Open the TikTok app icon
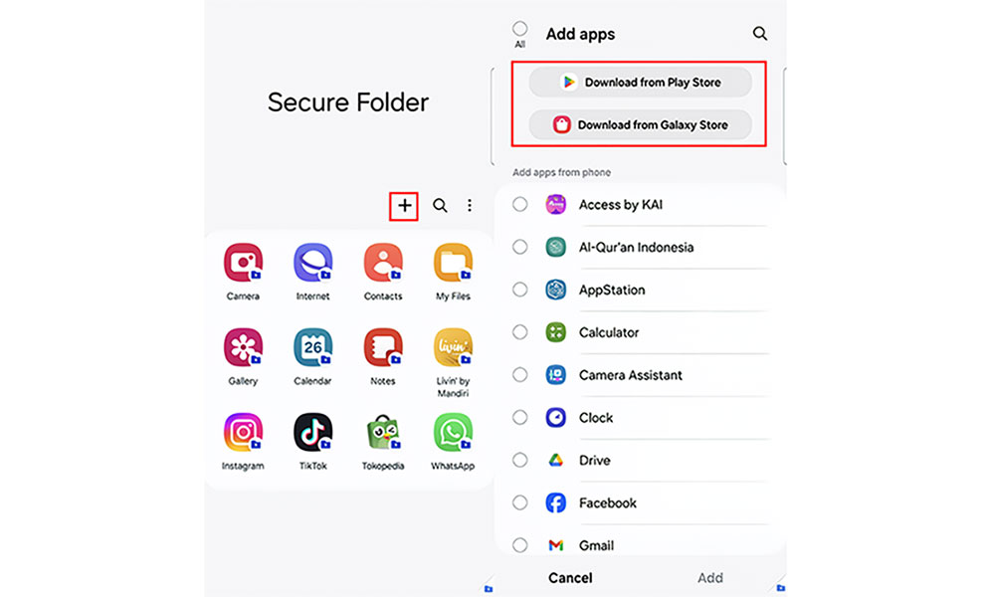 point(312,432)
